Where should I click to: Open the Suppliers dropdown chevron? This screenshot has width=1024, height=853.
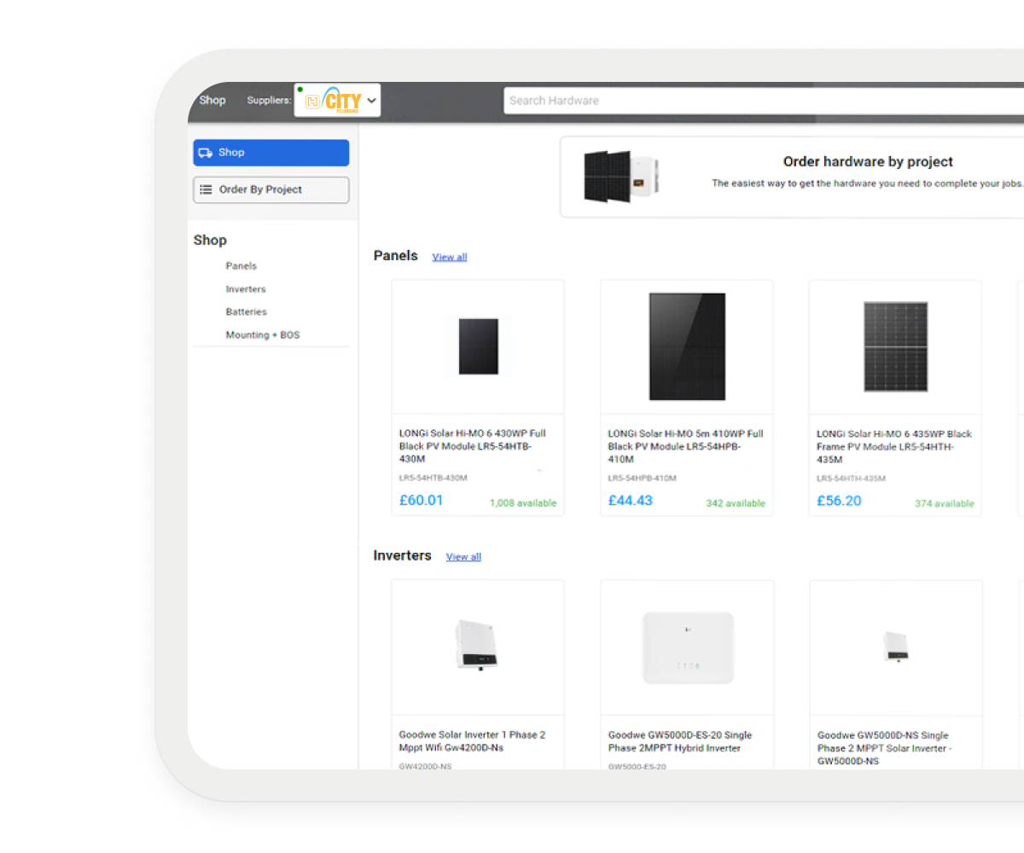pyautogui.click(x=371, y=101)
